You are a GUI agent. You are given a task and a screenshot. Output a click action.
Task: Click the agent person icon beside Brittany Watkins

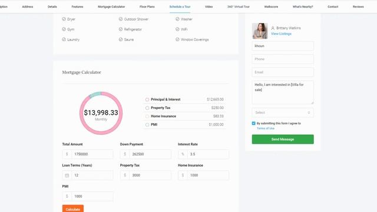click(x=273, y=28)
